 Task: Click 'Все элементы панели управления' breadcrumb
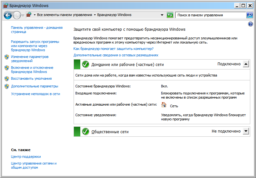(65, 15)
